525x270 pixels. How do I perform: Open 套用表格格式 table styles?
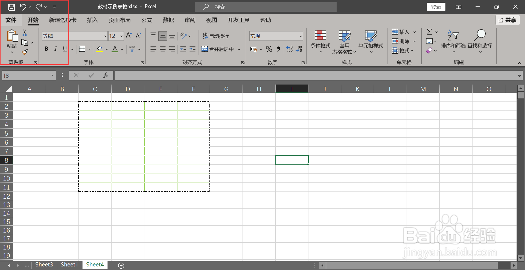[x=344, y=42]
